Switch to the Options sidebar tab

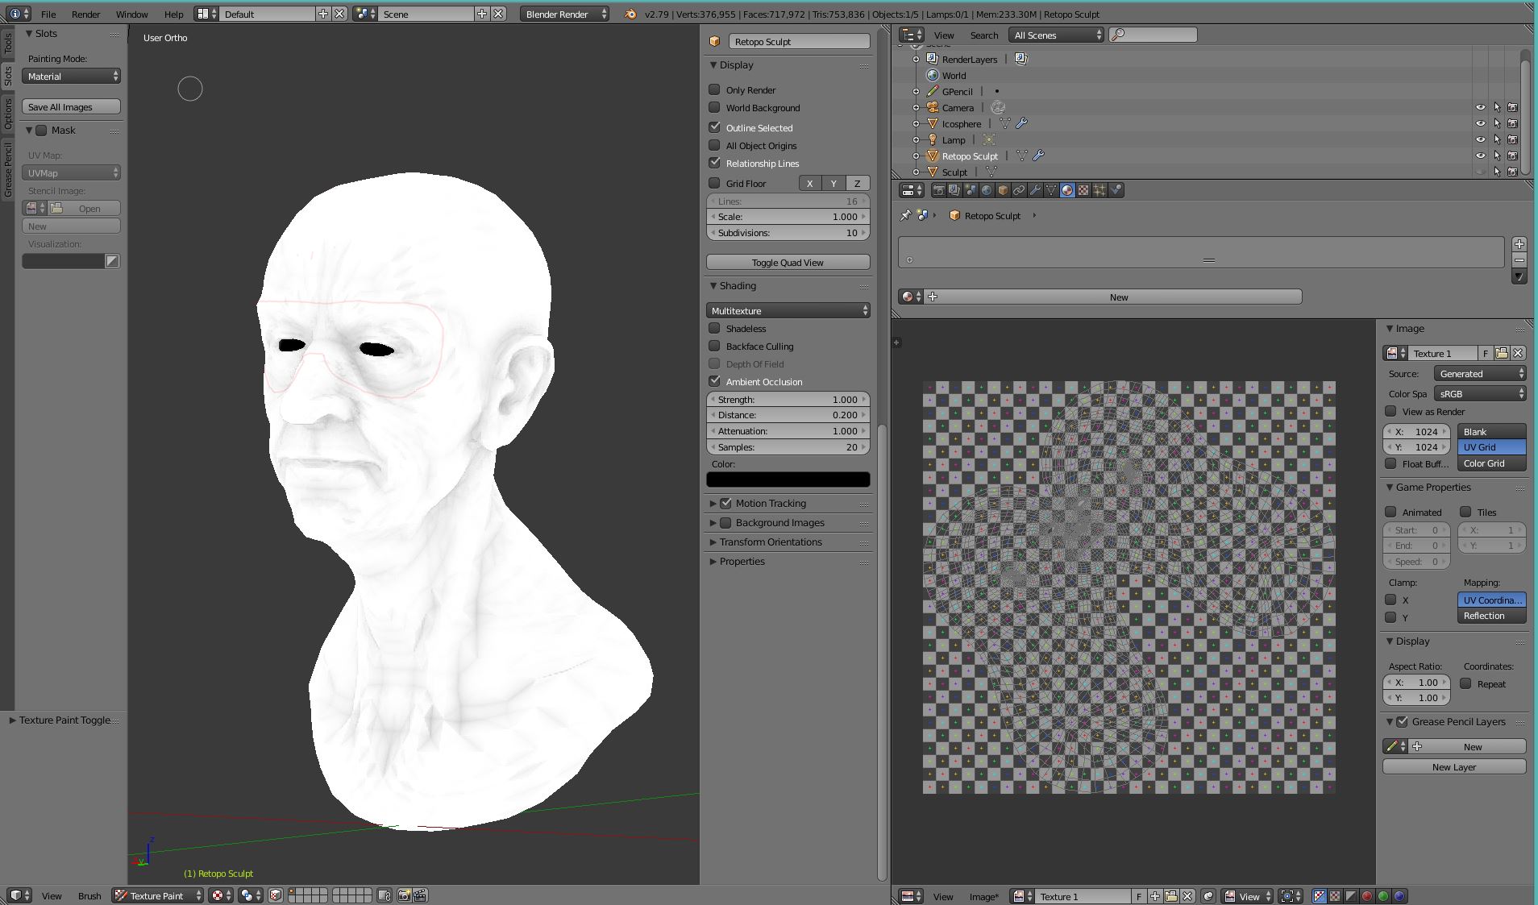click(x=8, y=114)
